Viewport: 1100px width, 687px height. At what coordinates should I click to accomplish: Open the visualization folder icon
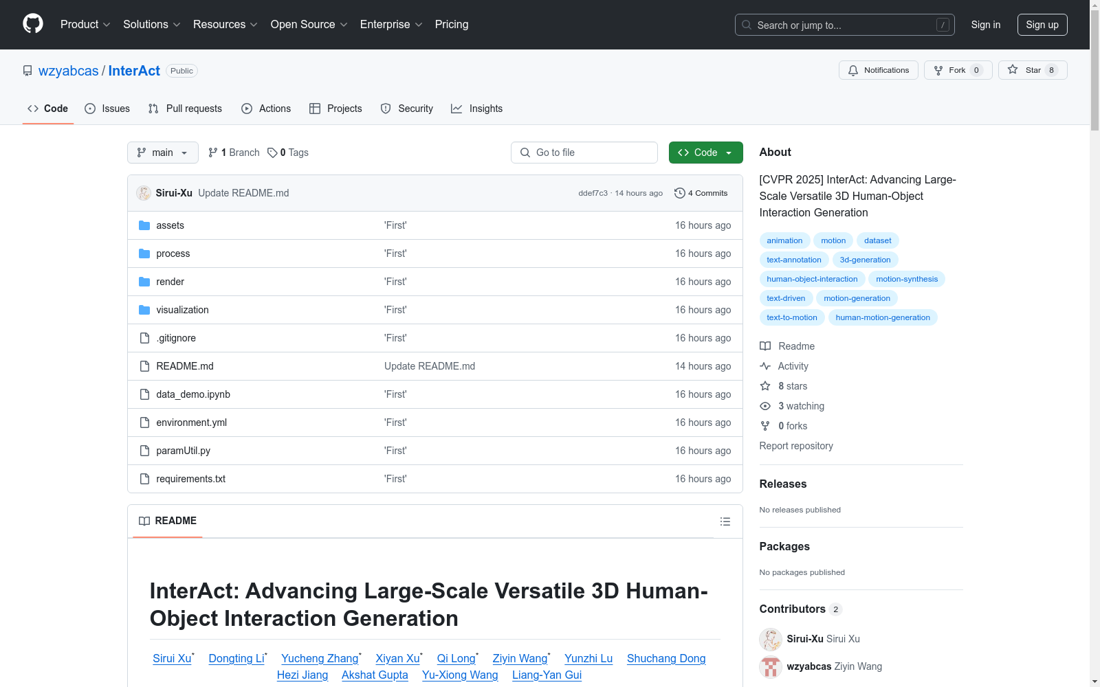click(x=144, y=310)
